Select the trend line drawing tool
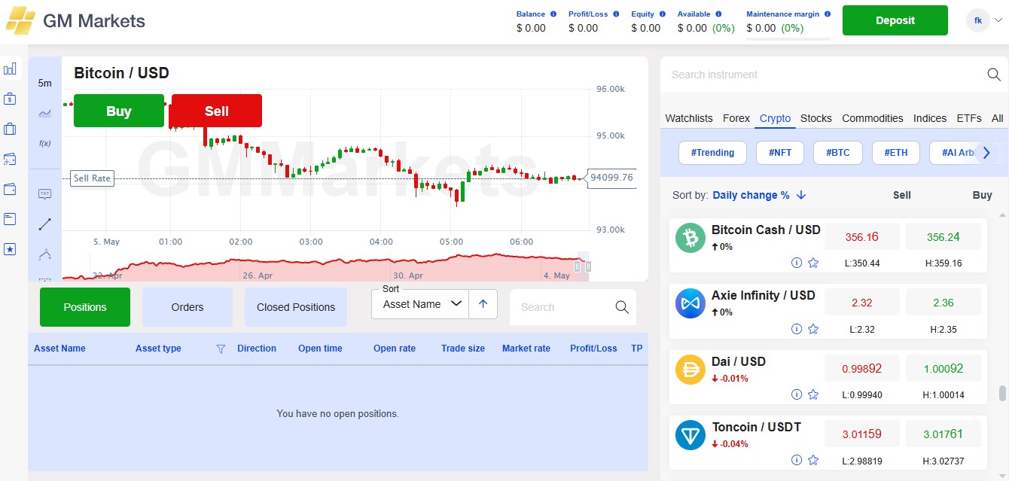Image resolution: width=1009 pixels, height=481 pixels. coord(44,224)
